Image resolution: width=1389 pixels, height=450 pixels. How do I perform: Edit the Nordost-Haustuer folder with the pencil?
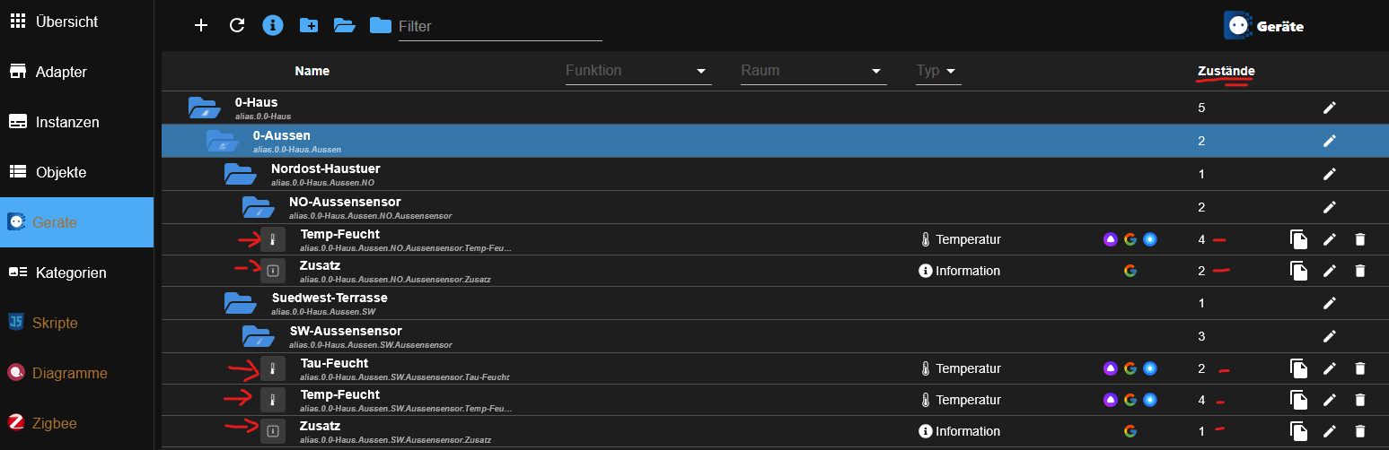click(x=1330, y=174)
